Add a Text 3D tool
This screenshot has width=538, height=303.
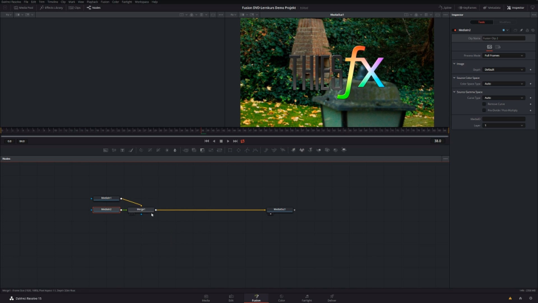click(310, 150)
